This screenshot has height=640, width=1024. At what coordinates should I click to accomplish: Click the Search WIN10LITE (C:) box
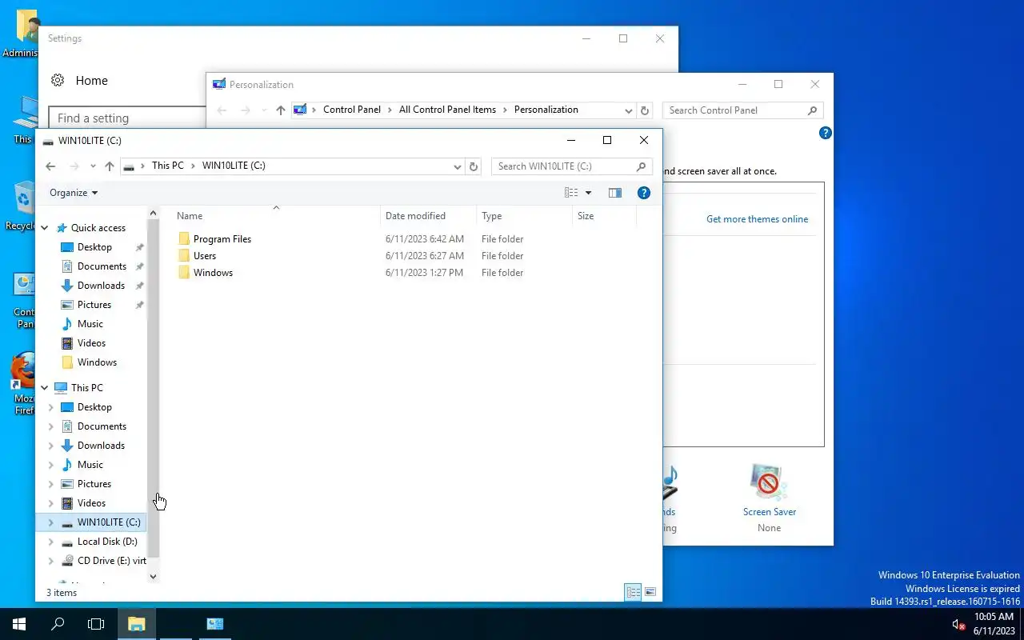(x=571, y=166)
